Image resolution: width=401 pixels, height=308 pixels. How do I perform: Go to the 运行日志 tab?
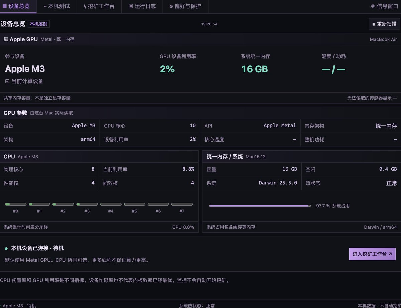coord(142,6)
